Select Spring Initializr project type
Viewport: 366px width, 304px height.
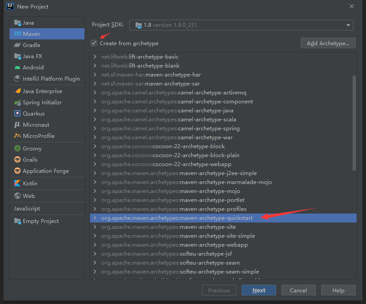[47, 103]
